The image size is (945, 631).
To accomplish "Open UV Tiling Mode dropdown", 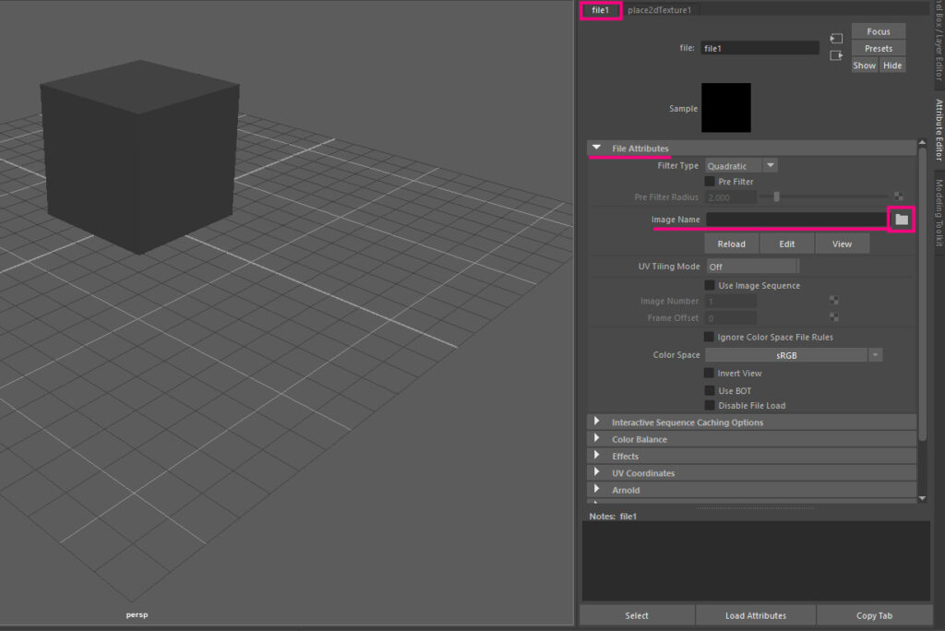I will click(752, 267).
